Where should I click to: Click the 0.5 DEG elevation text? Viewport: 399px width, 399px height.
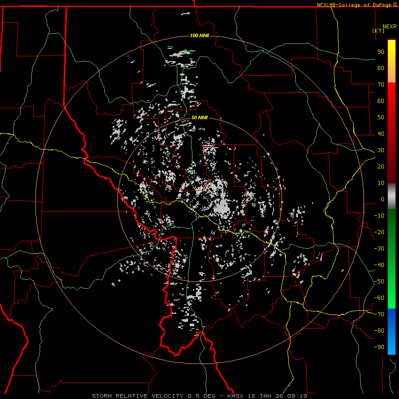click(201, 396)
